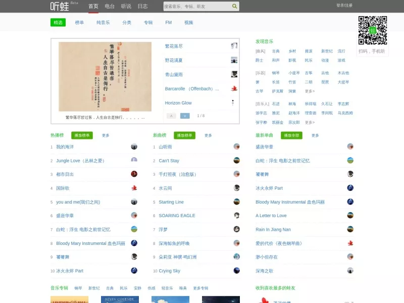Select 新世纪 album filter

click(94, 288)
